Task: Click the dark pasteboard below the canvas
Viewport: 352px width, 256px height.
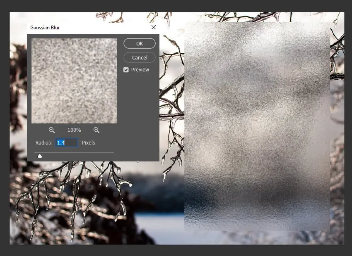Action: coord(176,250)
